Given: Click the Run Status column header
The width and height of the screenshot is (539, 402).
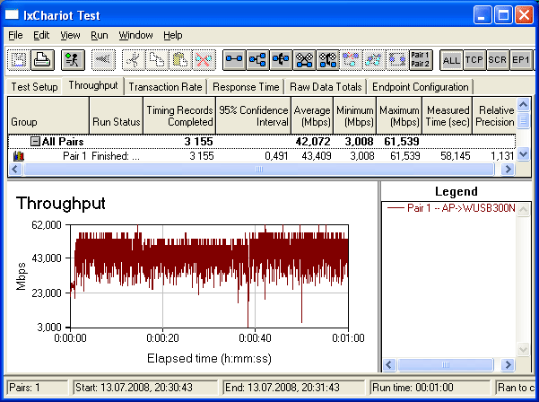Looking at the screenshot, I should coord(117,116).
